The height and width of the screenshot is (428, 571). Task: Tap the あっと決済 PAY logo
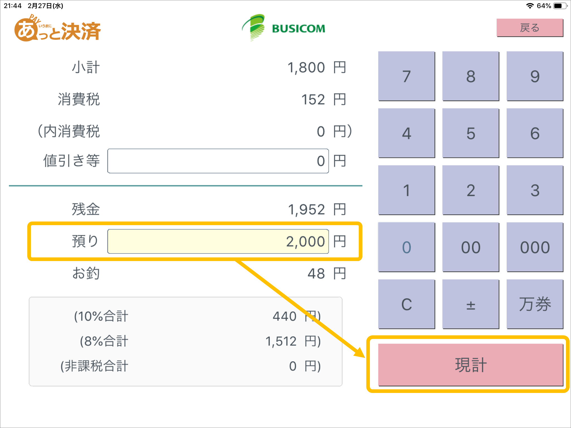pyautogui.click(x=57, y=29)
